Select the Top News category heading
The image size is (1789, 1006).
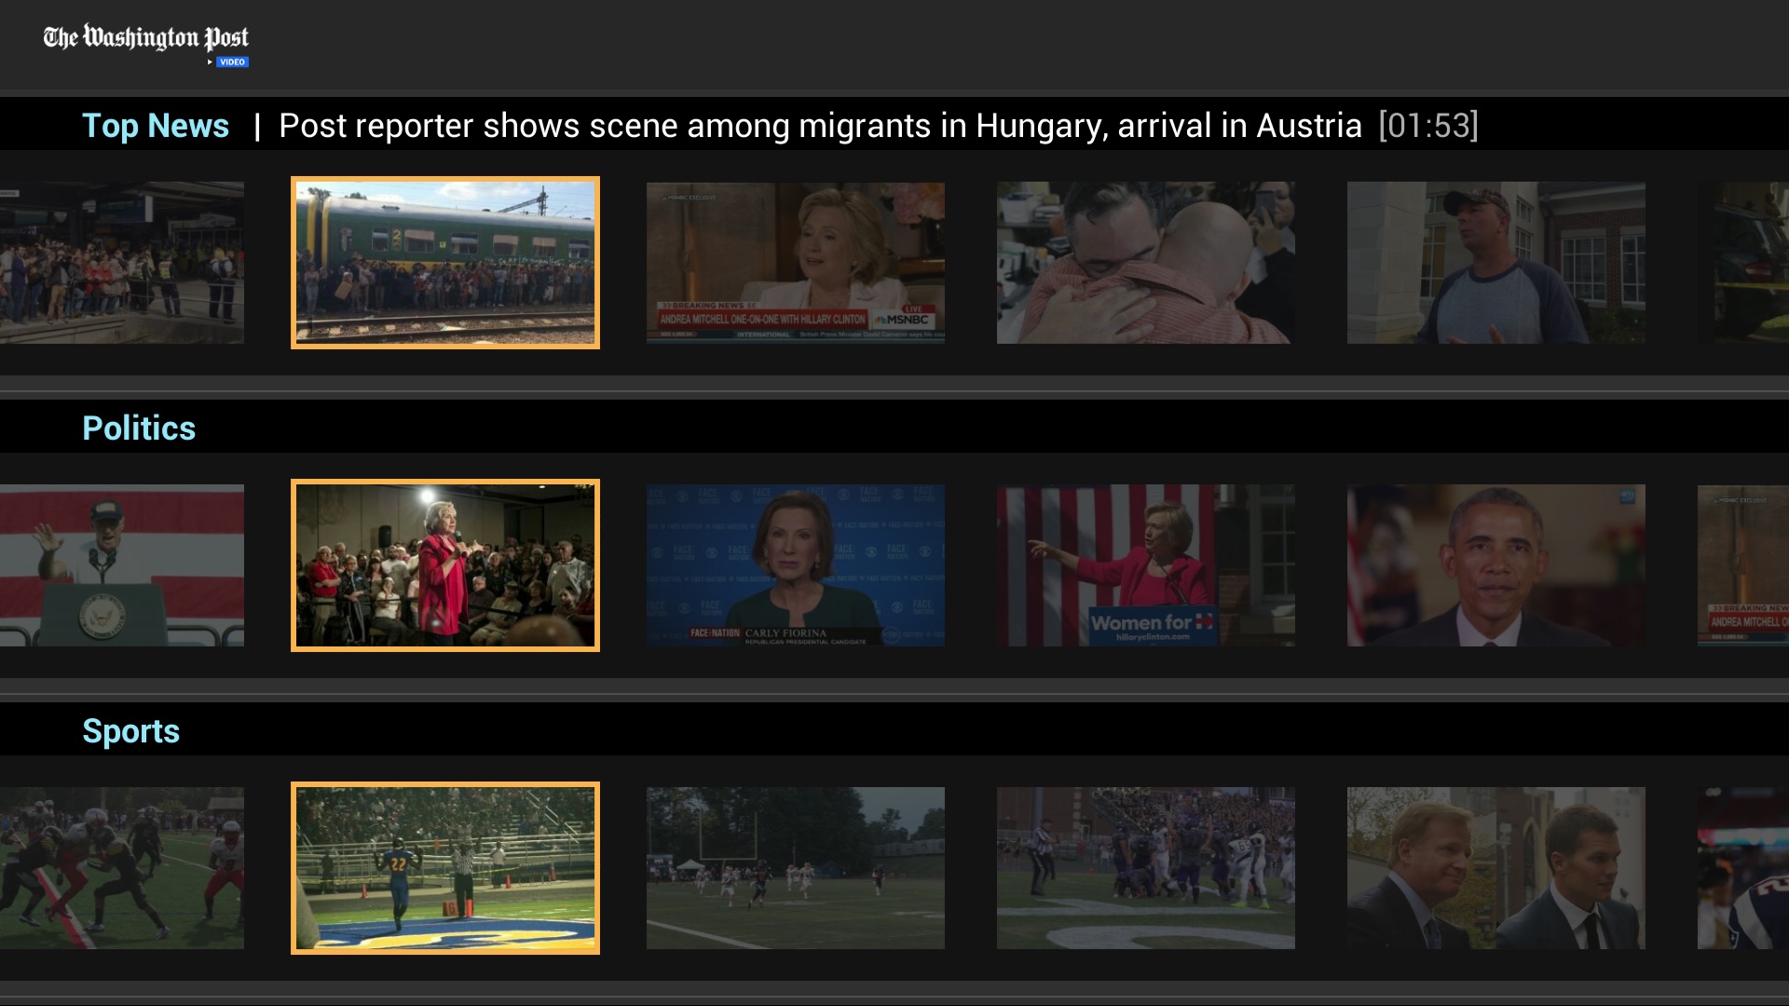[156, 126]
